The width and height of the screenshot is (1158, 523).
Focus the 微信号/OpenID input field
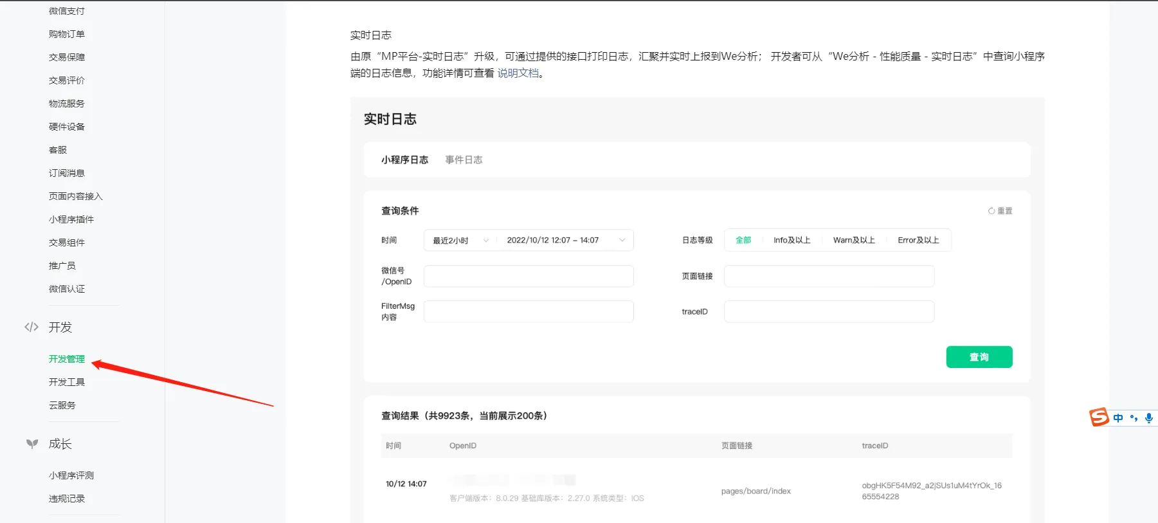(x=529, y=276)
